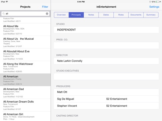Tap the empty Prod. Co. field
Viewport: 162px width, 121px height.
pyautogui.click(x=106, y=45)
